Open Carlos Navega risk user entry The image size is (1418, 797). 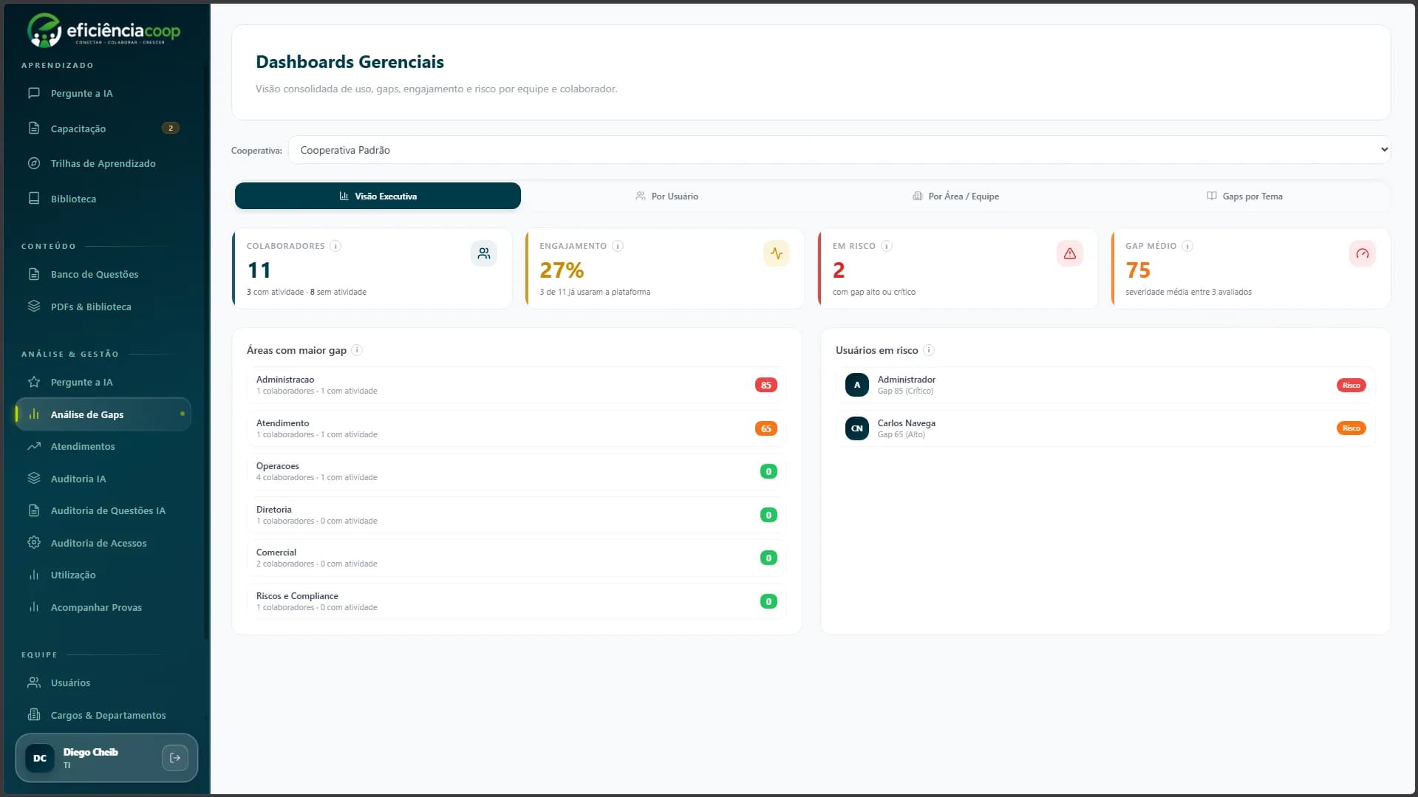coord(1105,428)
